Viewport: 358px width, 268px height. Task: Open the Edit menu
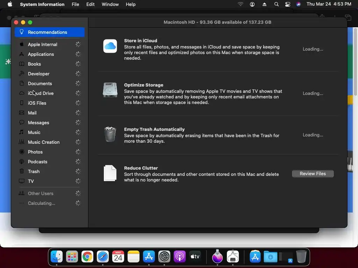[91, 4]
